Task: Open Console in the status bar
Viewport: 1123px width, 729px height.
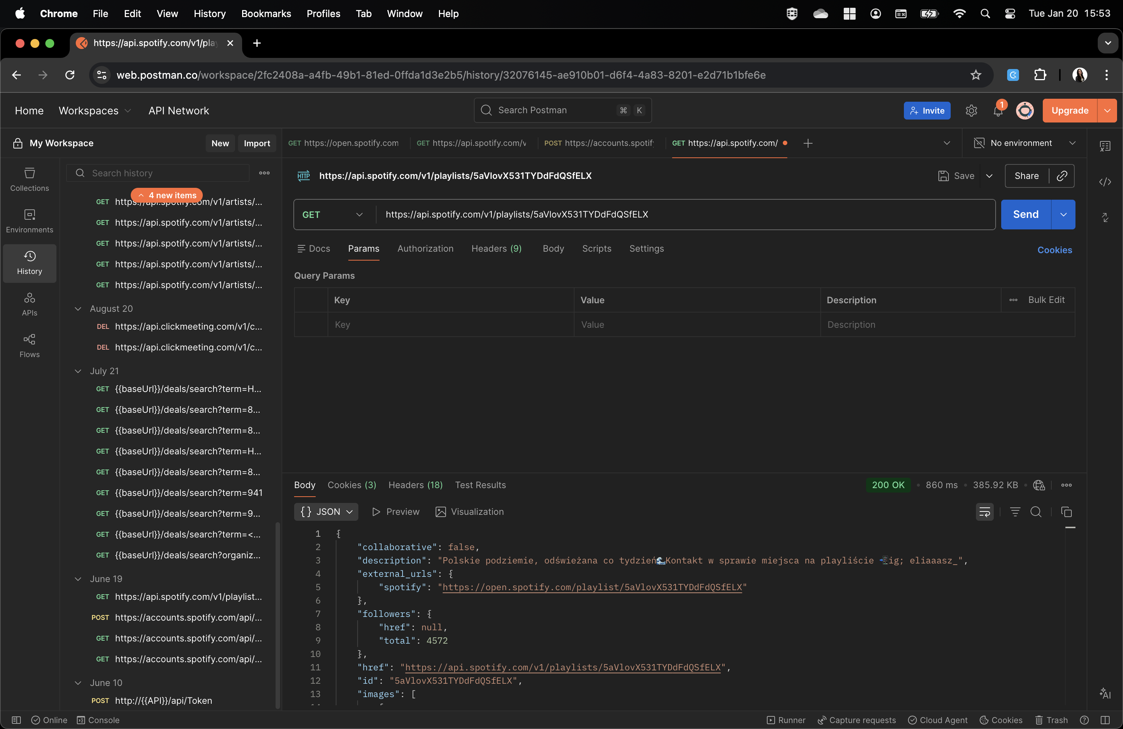Action: click(98, 720)
